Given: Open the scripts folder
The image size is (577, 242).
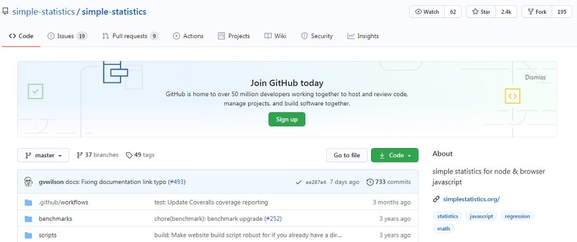Looking at the screenshot, I should 47,235.
